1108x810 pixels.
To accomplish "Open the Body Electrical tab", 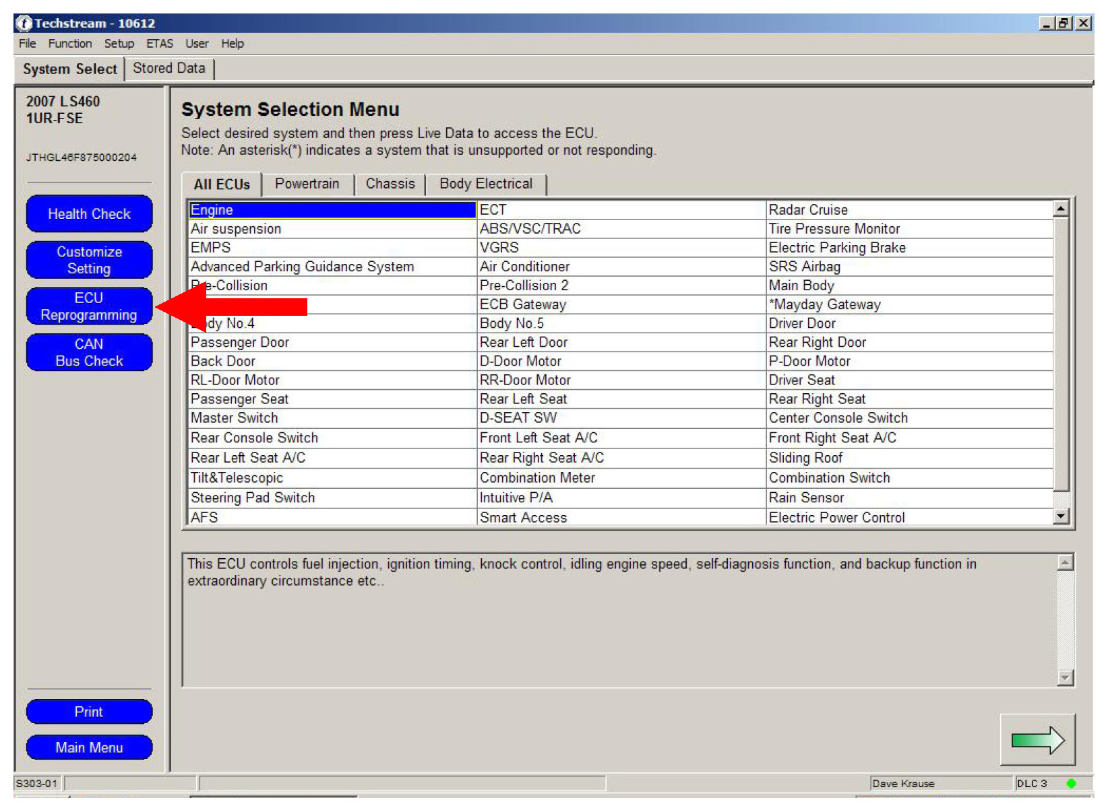I will (485, 184).
